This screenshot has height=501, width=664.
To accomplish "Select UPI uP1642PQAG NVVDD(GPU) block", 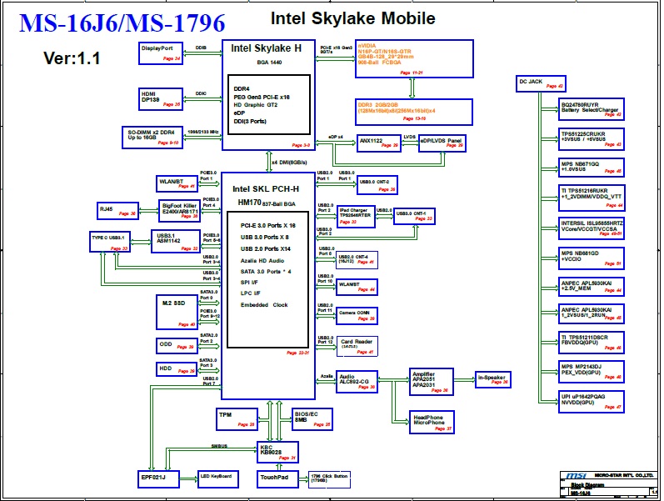I will click(x=592, y=402).
